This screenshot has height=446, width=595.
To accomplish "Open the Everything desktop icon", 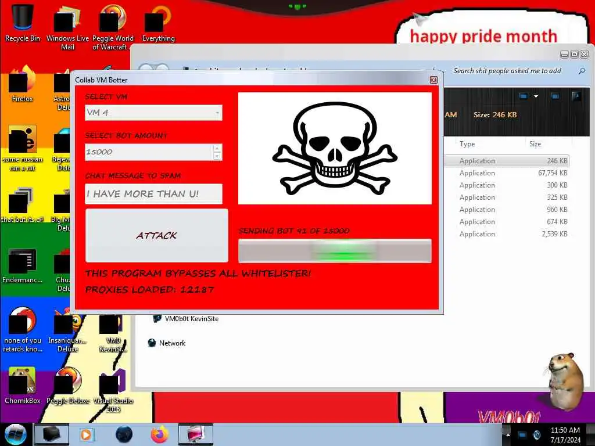I will pyautogui.click(x=158, y=23).
